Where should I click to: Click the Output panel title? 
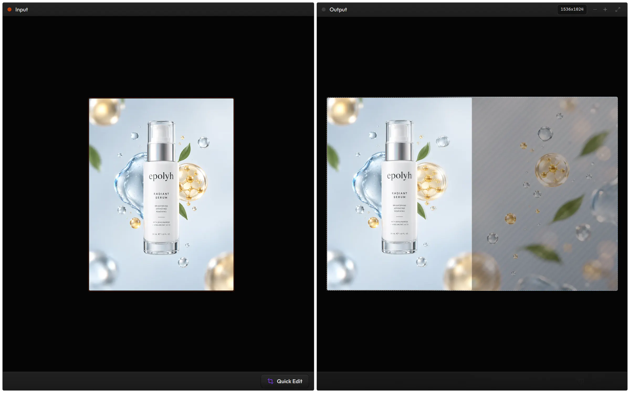(338, 9)
